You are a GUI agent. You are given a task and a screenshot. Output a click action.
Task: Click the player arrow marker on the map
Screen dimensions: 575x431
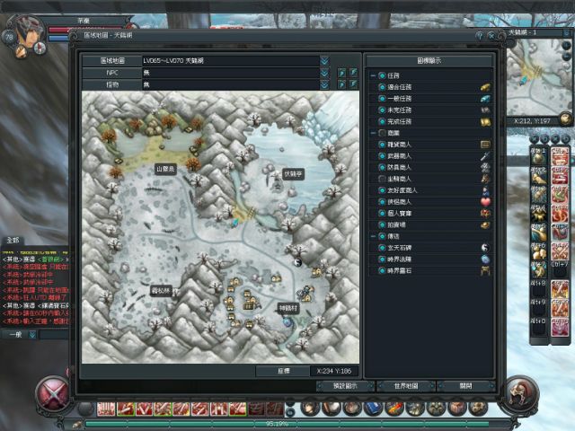click(x=235, y=222)
